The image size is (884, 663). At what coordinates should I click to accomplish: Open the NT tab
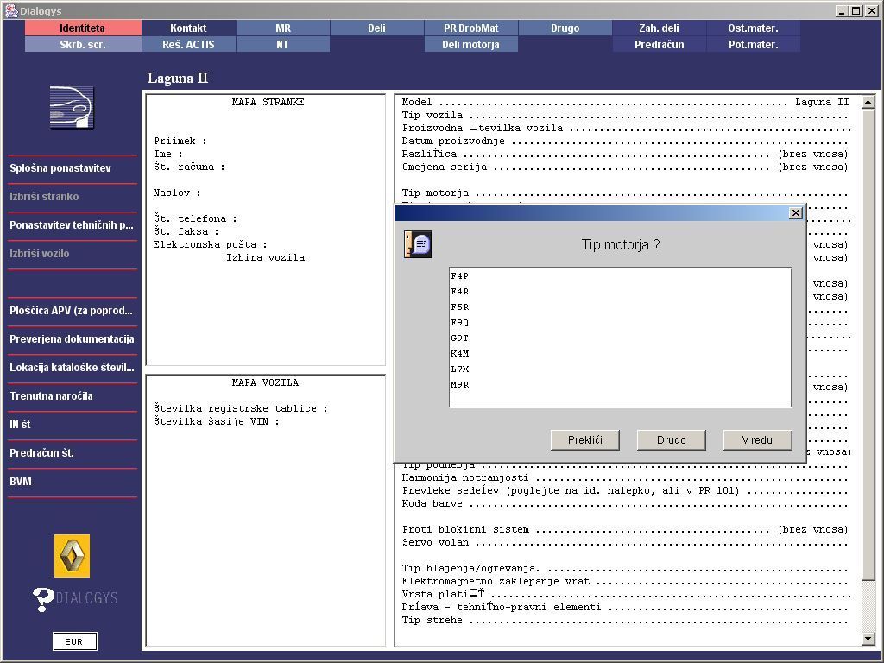282,44
